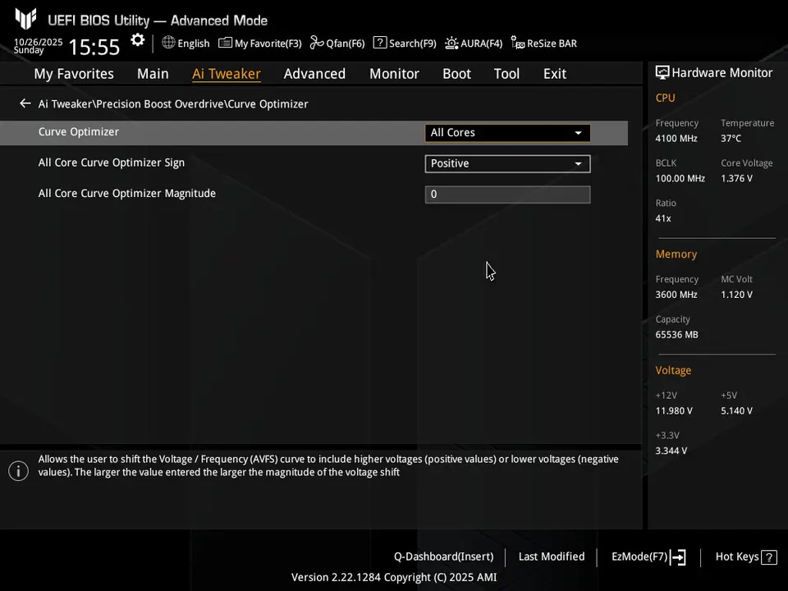Screen dimensions: 788x591
Task: Click the CPU Frequency value 4100 MHz
Action: tap(676, 138)
